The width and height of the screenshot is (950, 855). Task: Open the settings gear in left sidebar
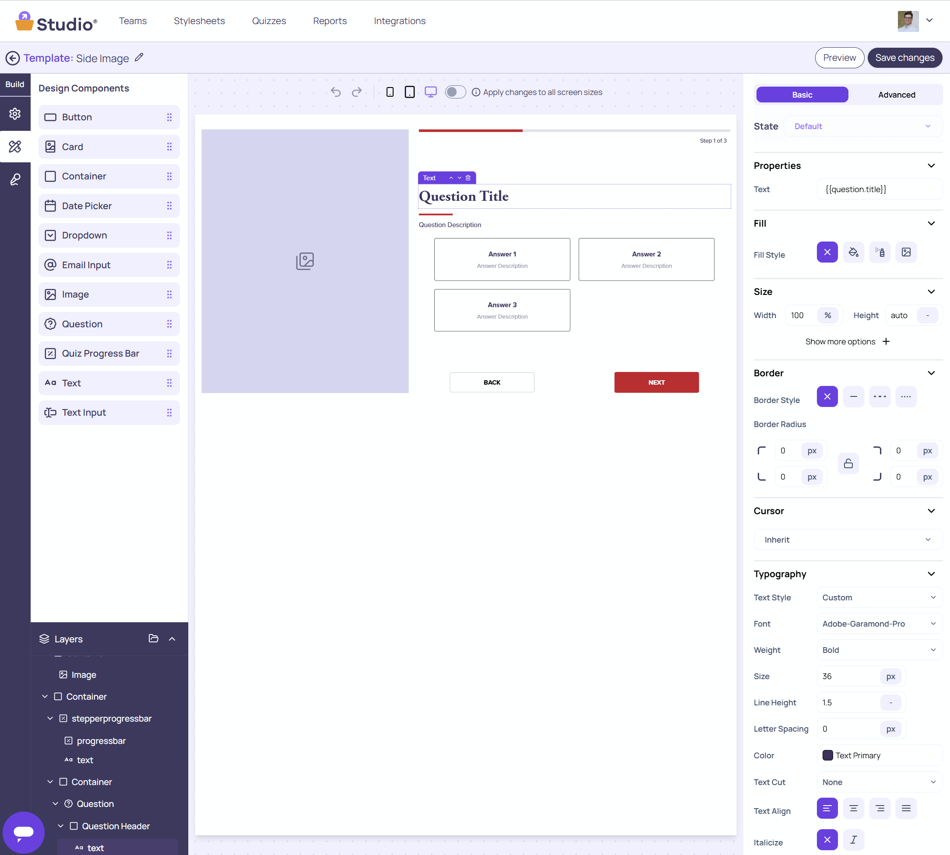tap(15, 114)
